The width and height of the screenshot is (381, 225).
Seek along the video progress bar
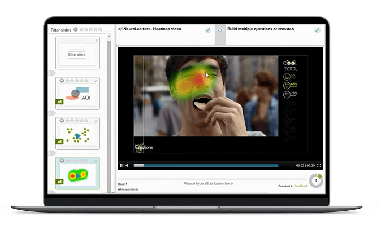(206, 165)
